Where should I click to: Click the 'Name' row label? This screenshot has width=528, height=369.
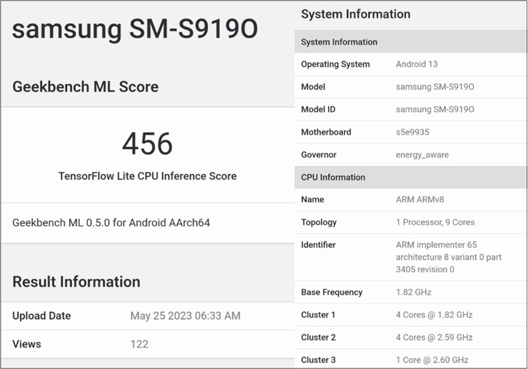click(x=312, y=200)
